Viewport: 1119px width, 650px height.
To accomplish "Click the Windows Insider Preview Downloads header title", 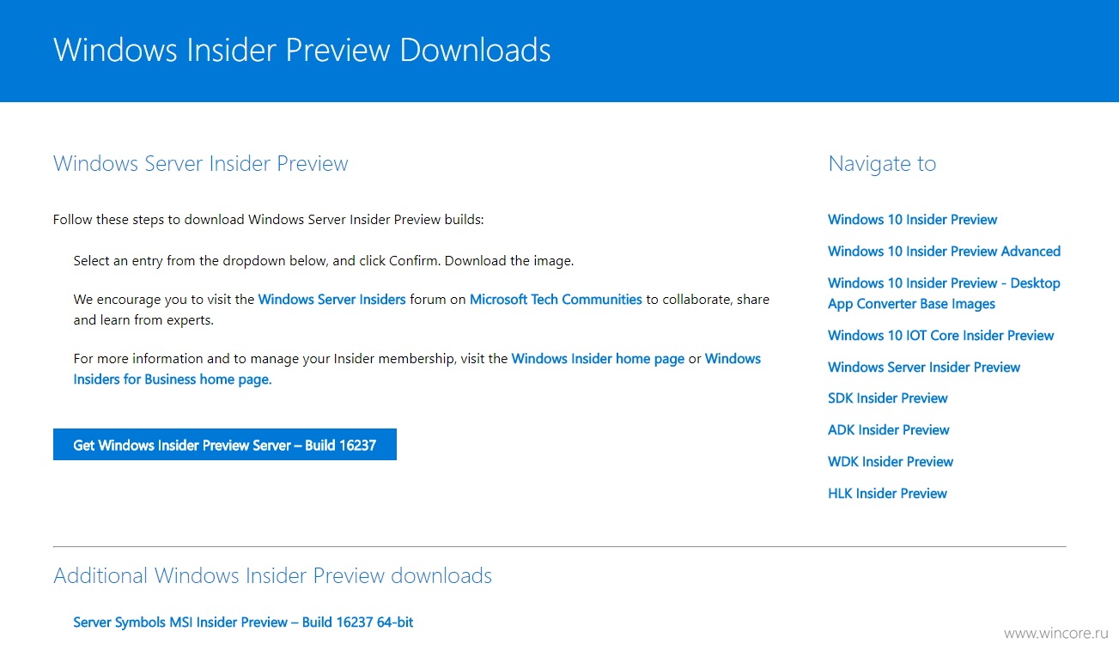I will 302,50.
